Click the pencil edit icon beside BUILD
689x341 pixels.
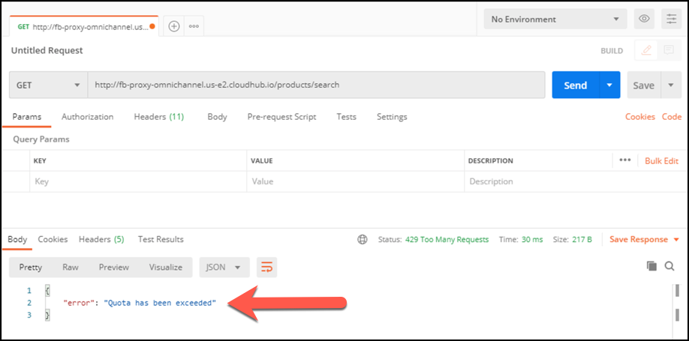click(646, 50)
